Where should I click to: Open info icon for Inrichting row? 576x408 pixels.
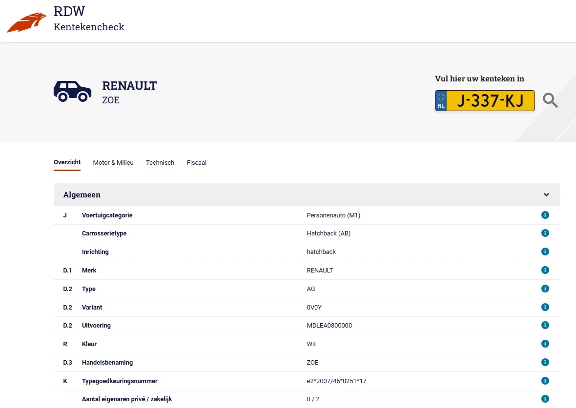coord(545,252)
